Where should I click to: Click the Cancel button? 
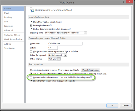(x=126, y=106)
